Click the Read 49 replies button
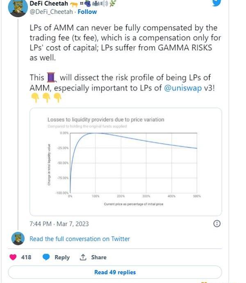246x283 pixels. coord(115,272)
